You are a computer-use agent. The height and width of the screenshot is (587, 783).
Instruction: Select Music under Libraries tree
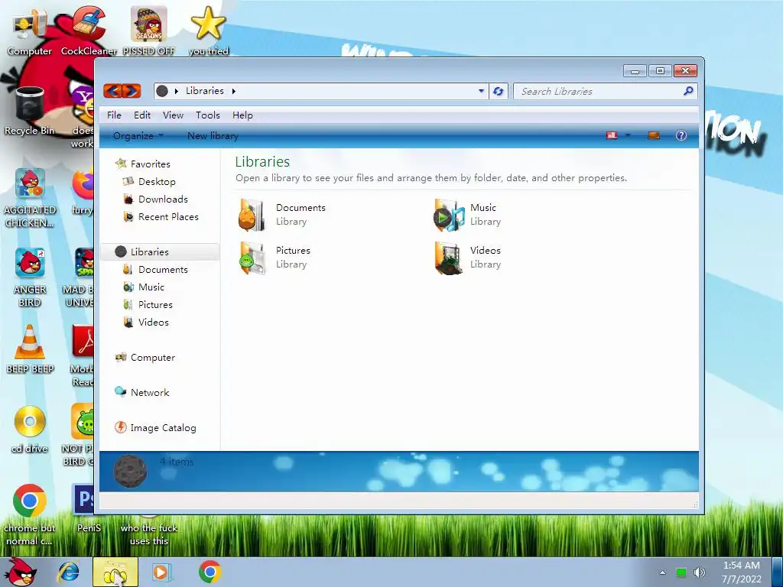(151, 287)
